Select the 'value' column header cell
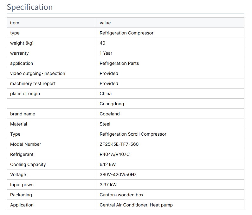252x215 pixels. click(x=105, y=23)
